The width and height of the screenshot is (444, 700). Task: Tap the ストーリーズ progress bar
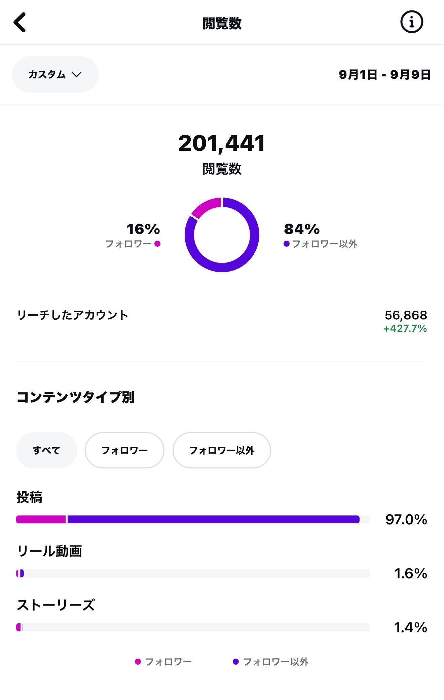pos(193,627)
